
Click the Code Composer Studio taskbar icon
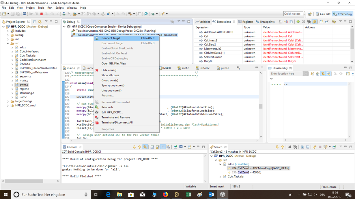tap(223, 194)
